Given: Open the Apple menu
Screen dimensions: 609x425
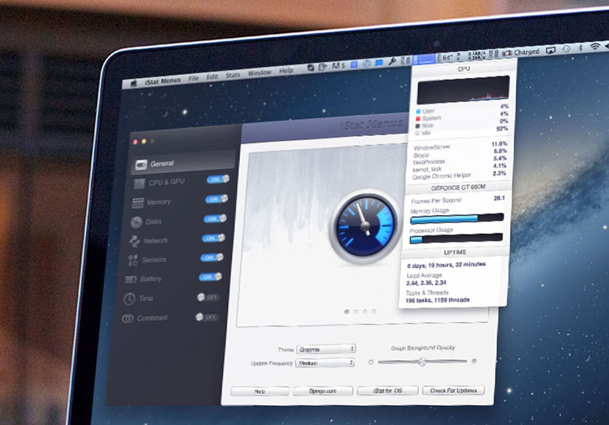Looking at the screenshot, I should tap(134, 83).
